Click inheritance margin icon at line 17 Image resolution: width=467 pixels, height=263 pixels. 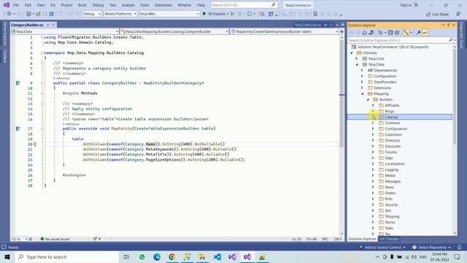pos(18,129)
